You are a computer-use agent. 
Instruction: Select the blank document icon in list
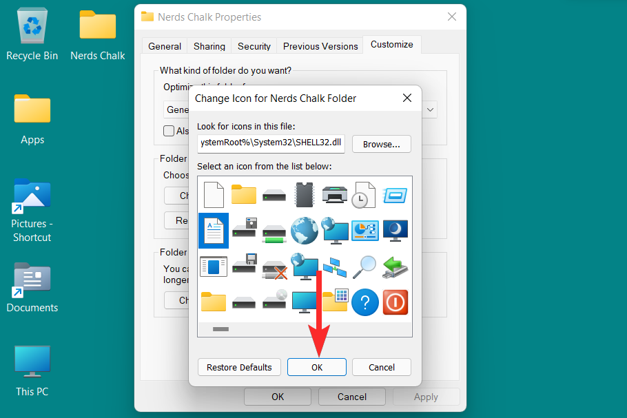[x=214, y=195]
